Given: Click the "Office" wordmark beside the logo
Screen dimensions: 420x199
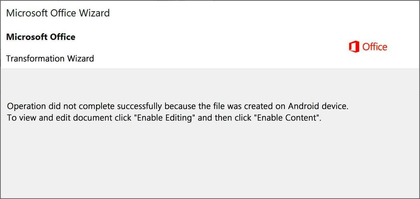Looking at the screenshot, I should pyautogui.click(x=374, y=47).
